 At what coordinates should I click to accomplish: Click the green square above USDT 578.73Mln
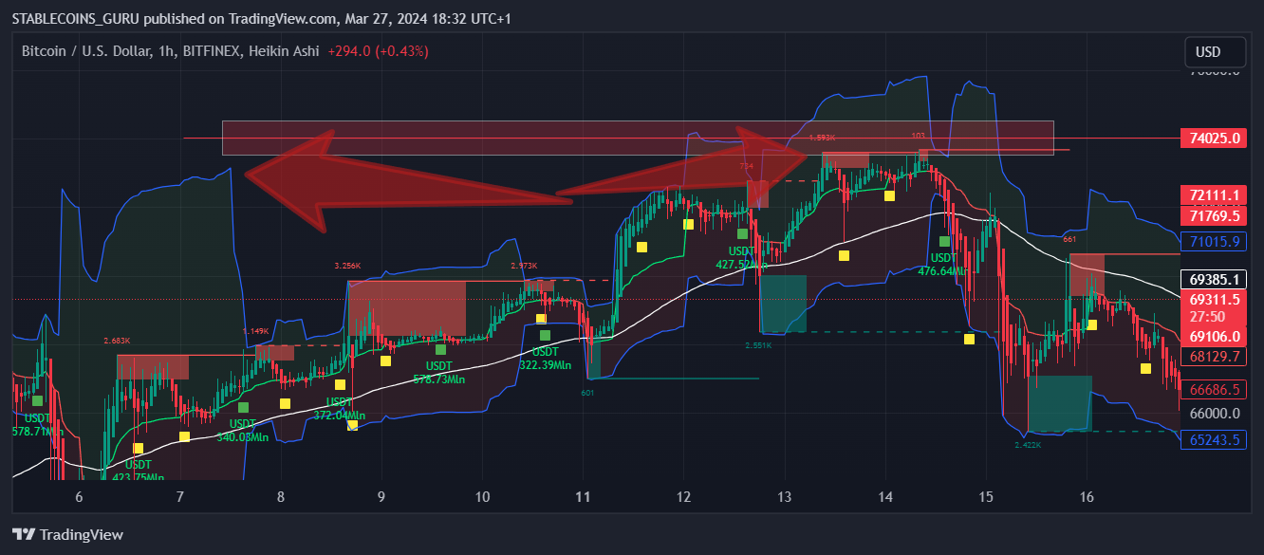(440, 349)
